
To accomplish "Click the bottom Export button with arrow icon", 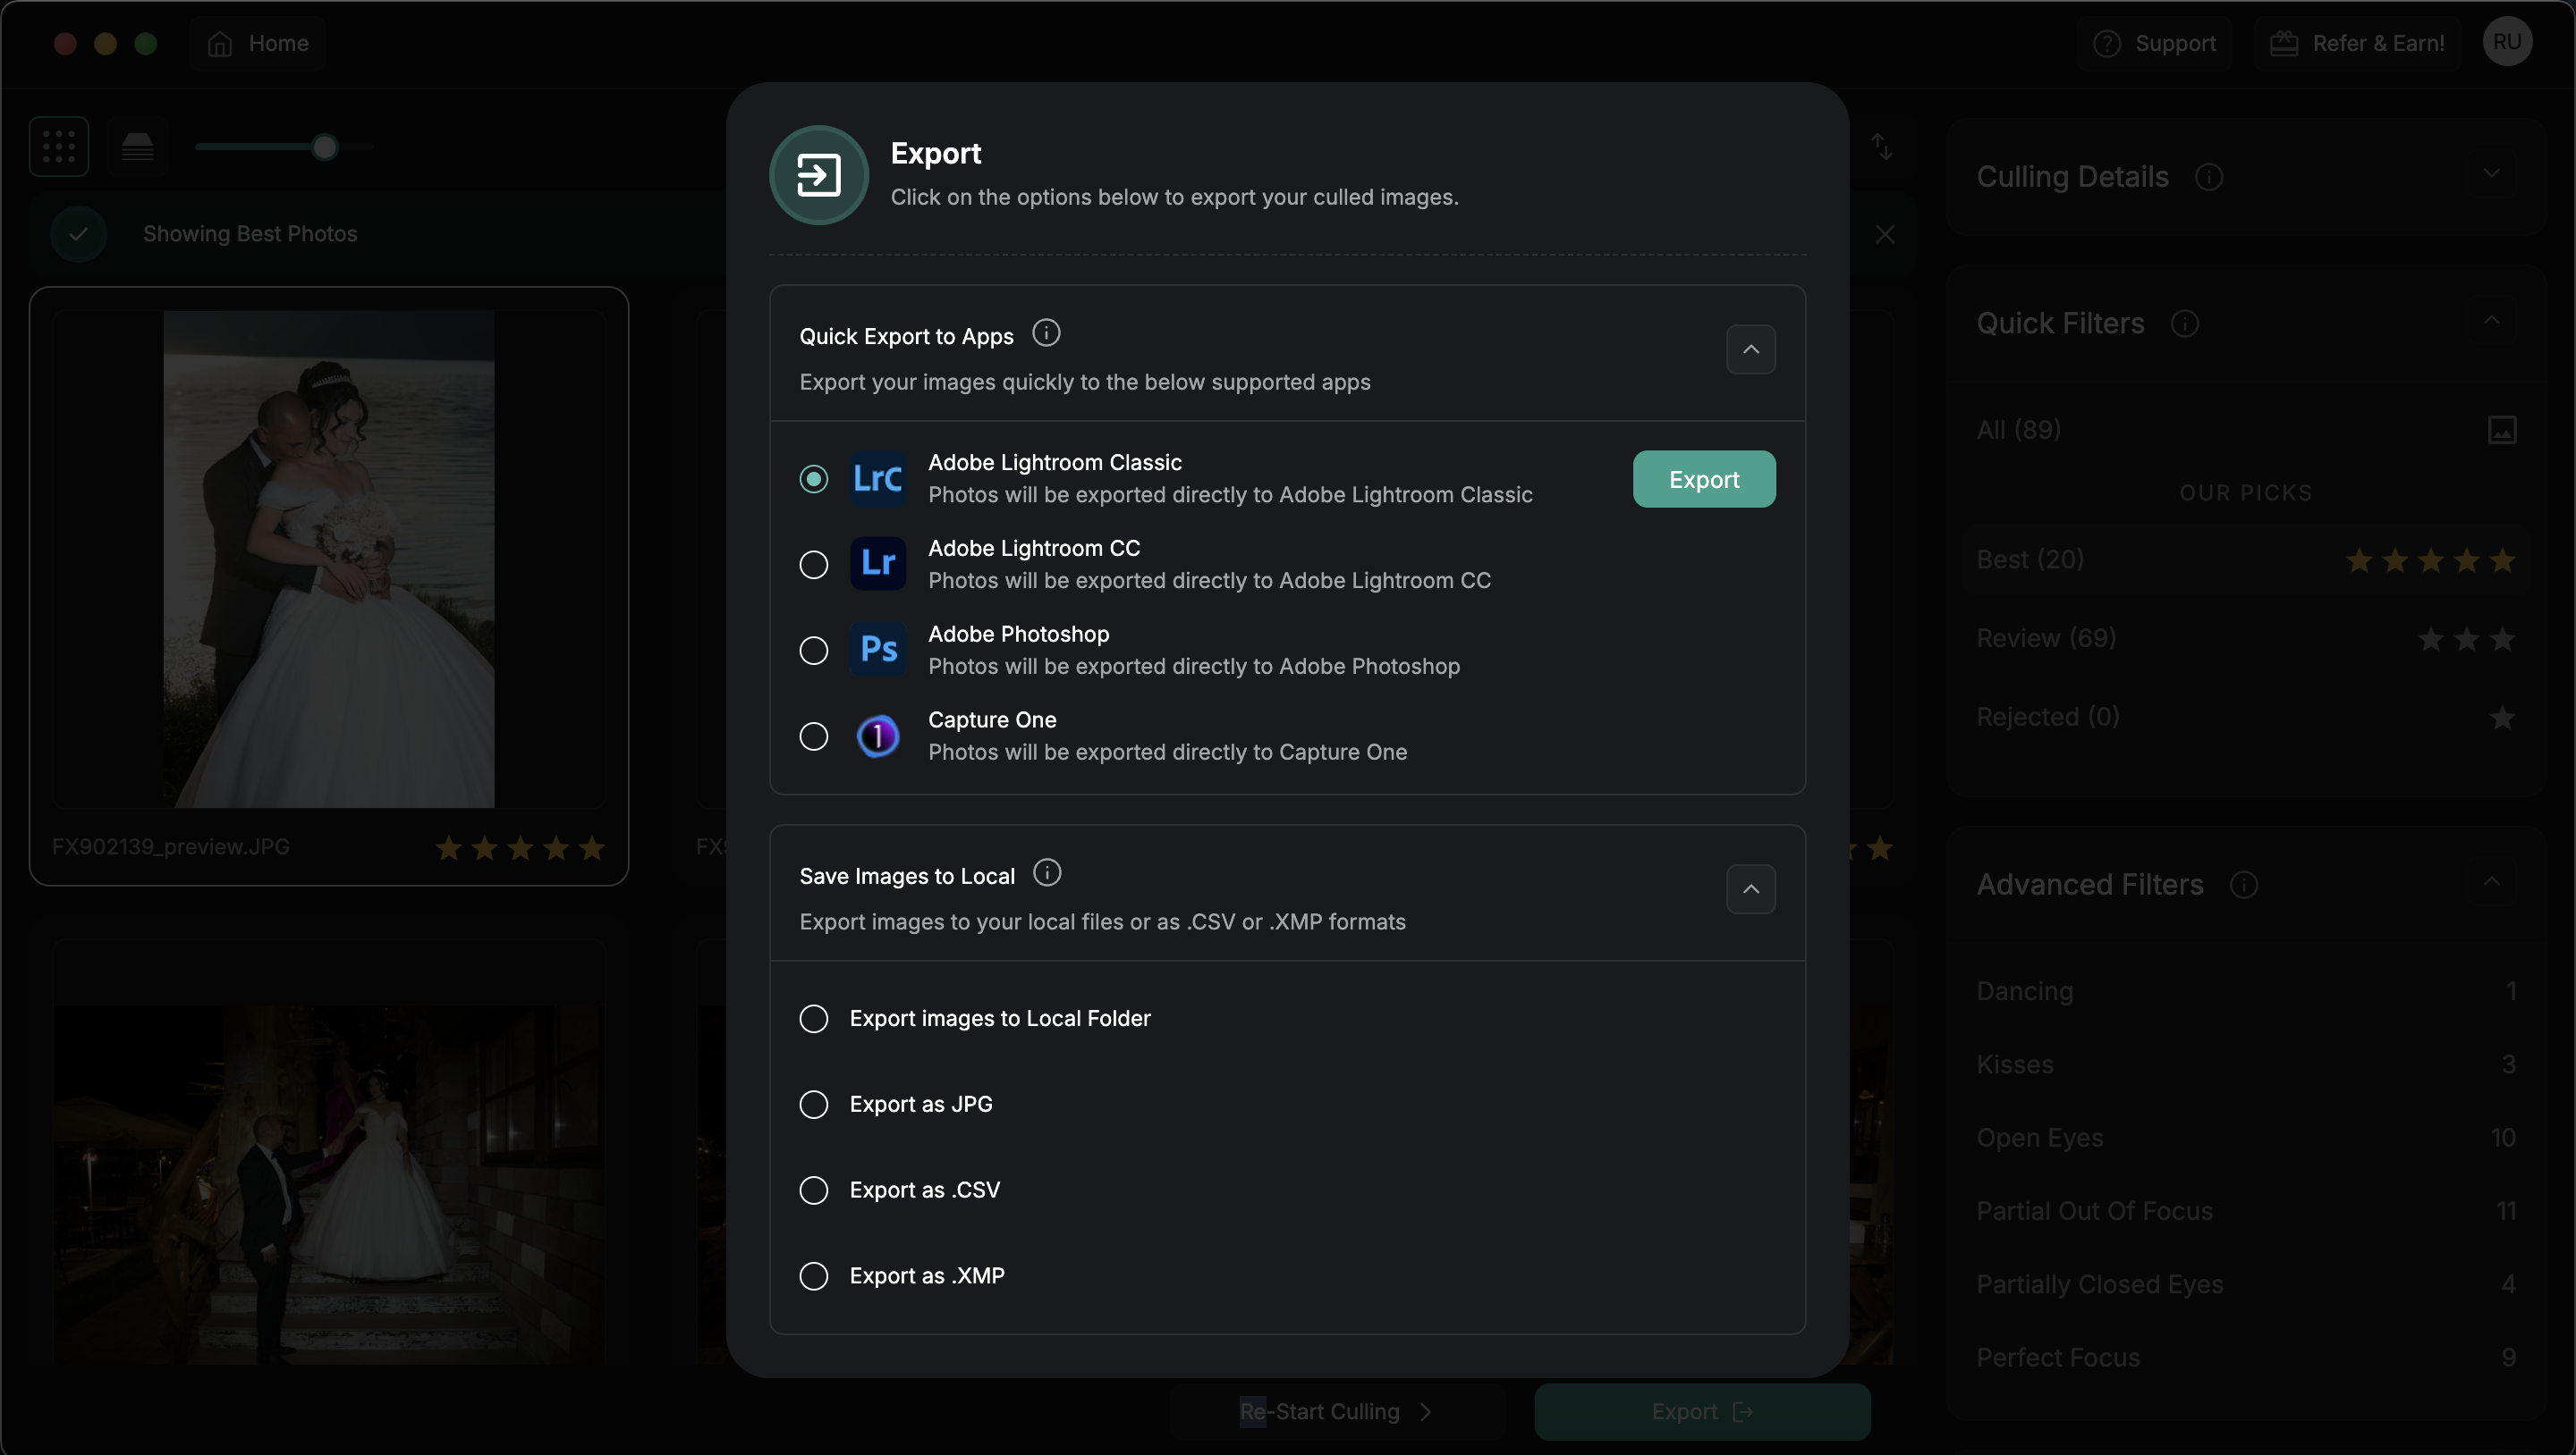I will (1702, 1412).
